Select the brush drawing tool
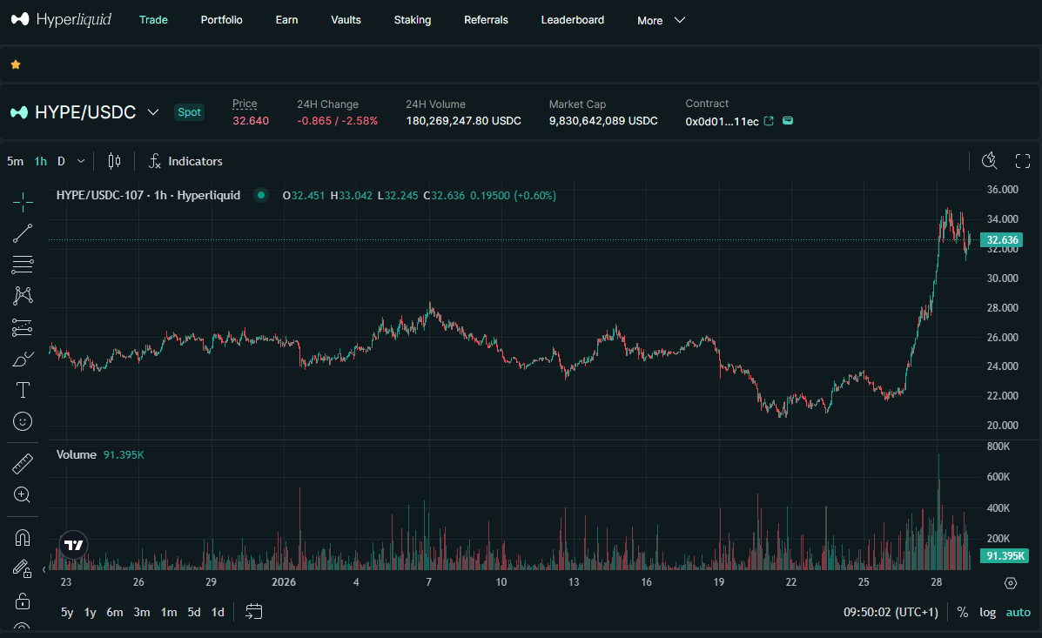Image resolution: width=1042 pixels, height=638 pixels. click(23, 359)
